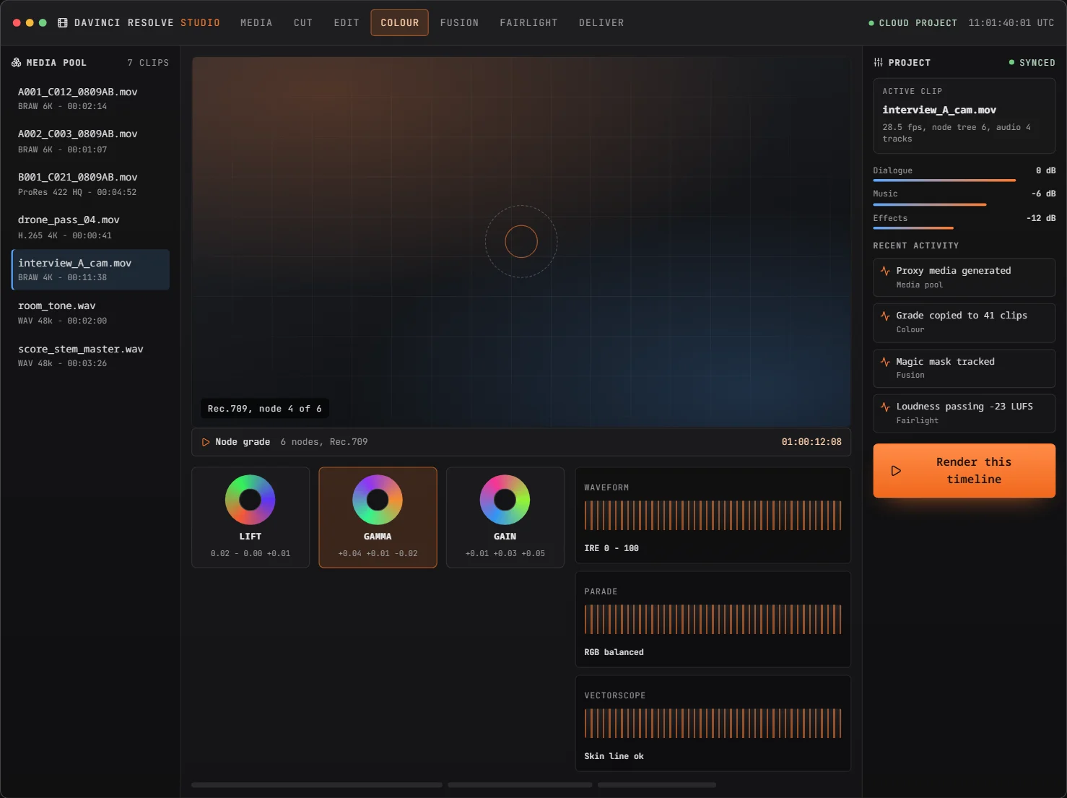This screenshot has width=1067, height=798.
Task: Go to the Fusion page
Action: (x=460, y=23)
